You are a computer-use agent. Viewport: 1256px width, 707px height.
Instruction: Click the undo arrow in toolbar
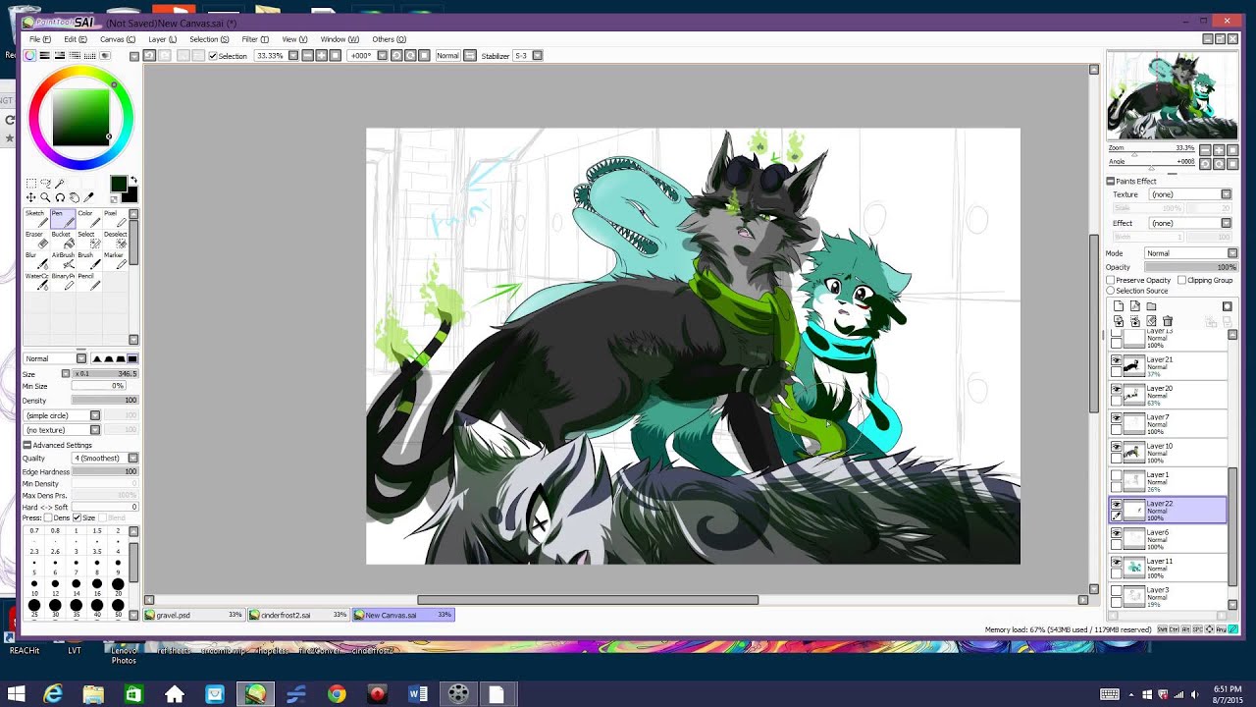click(x=149, y=55)
